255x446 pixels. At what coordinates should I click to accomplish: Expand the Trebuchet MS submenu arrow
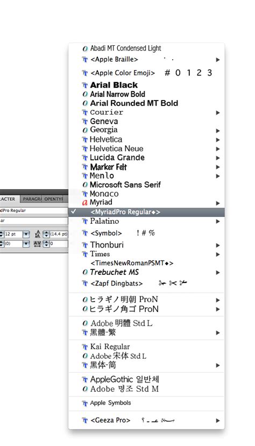pyautogui.click(x=218, y=272)
